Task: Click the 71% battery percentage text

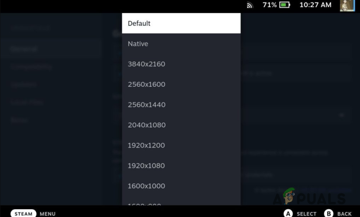Action: tap(270, 5)
